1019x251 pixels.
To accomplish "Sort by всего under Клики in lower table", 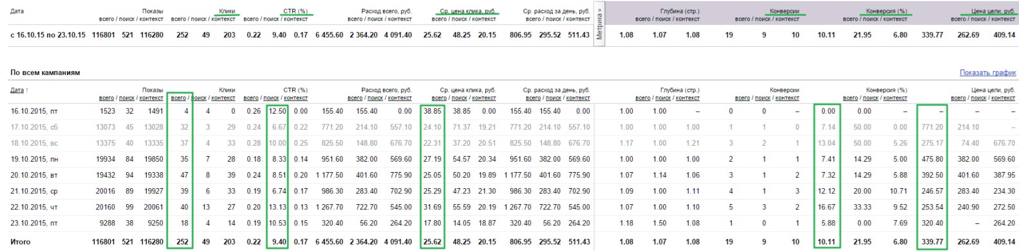I will click(178, 98).
